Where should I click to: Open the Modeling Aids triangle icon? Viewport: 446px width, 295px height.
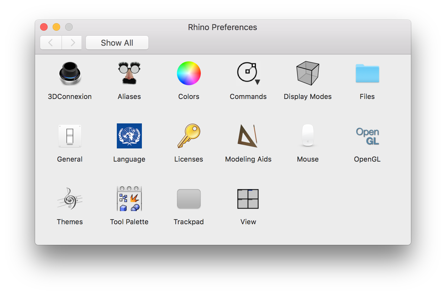point(248,136)
